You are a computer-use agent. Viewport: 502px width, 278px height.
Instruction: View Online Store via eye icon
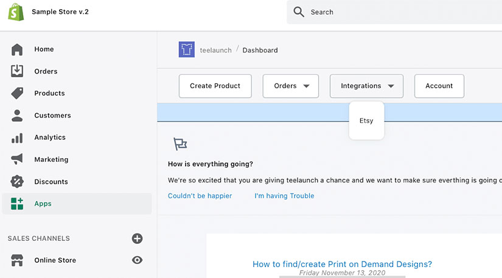[x=137, y=260]
